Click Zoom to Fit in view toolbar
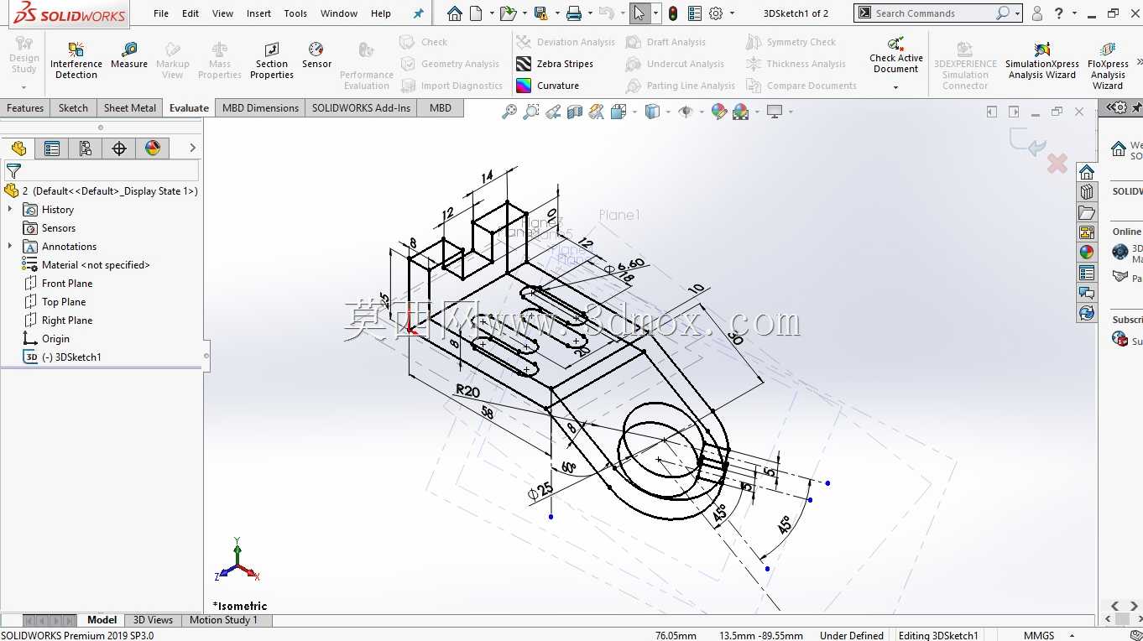This screenshot has width=1143, height=641. [x=509, y=112]
